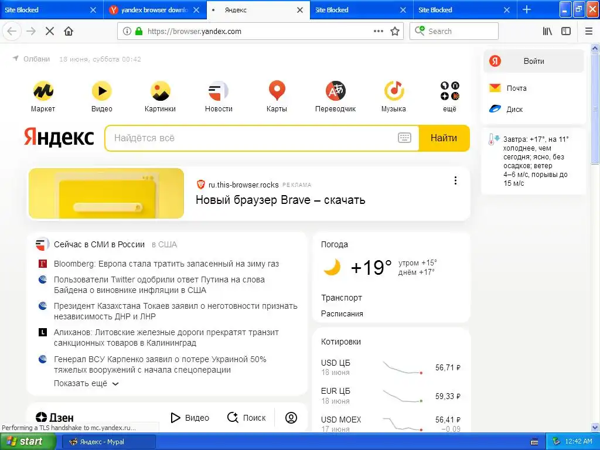600x450 pixels.
Task: Expand news with Показать ещё
Action: tap(87, 383)
